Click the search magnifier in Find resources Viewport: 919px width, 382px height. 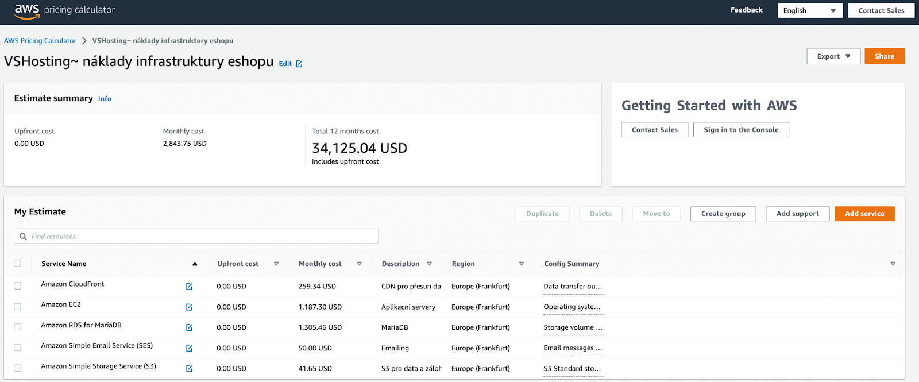(23, 236)
